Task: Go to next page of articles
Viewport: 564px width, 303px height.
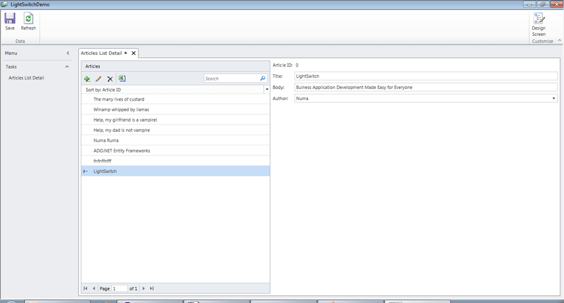Action: pos(144,288)
